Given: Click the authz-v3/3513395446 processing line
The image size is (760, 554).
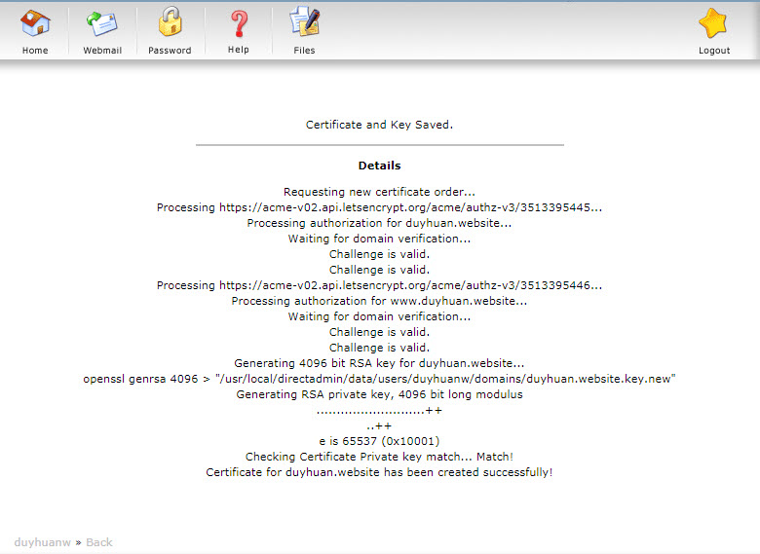Looking at the screenshot, I should 379,285.
